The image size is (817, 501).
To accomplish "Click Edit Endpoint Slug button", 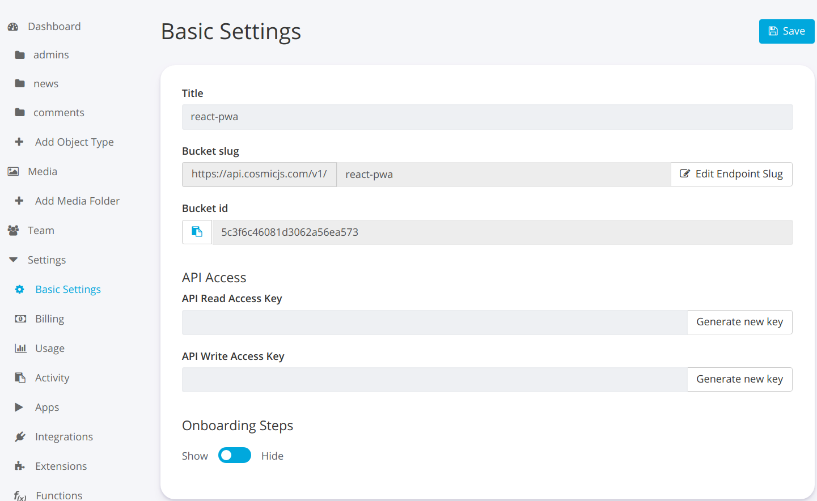I will [x=731, y=174].
